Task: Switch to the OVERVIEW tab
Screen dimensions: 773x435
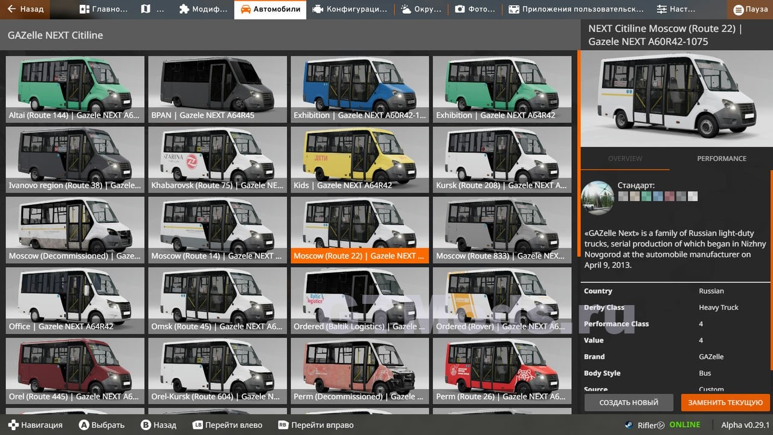Action: pos(625,158)
